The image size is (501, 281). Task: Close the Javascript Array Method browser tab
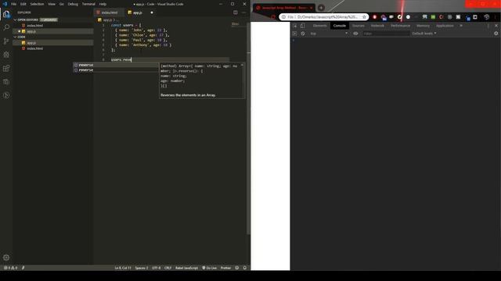pyautogui.click(x=311, y=8)
